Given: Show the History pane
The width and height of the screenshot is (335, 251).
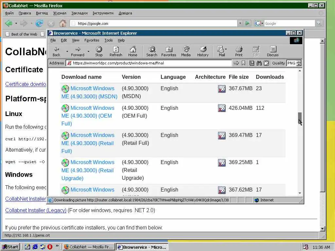Looking at the screenshot, I should click(203, 51).
